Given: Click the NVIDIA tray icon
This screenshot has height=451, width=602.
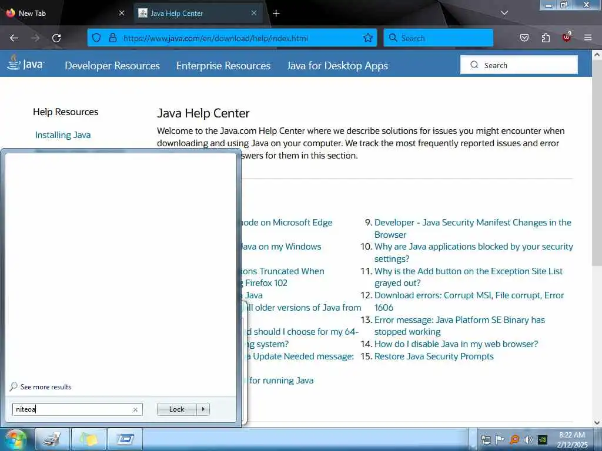Looking at the screenshot, I should coord(543,440).
